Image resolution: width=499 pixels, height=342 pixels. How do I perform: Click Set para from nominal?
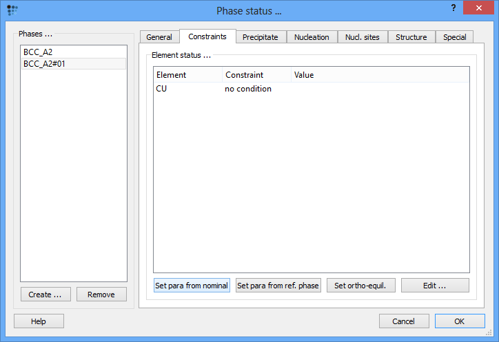point(192,286)
